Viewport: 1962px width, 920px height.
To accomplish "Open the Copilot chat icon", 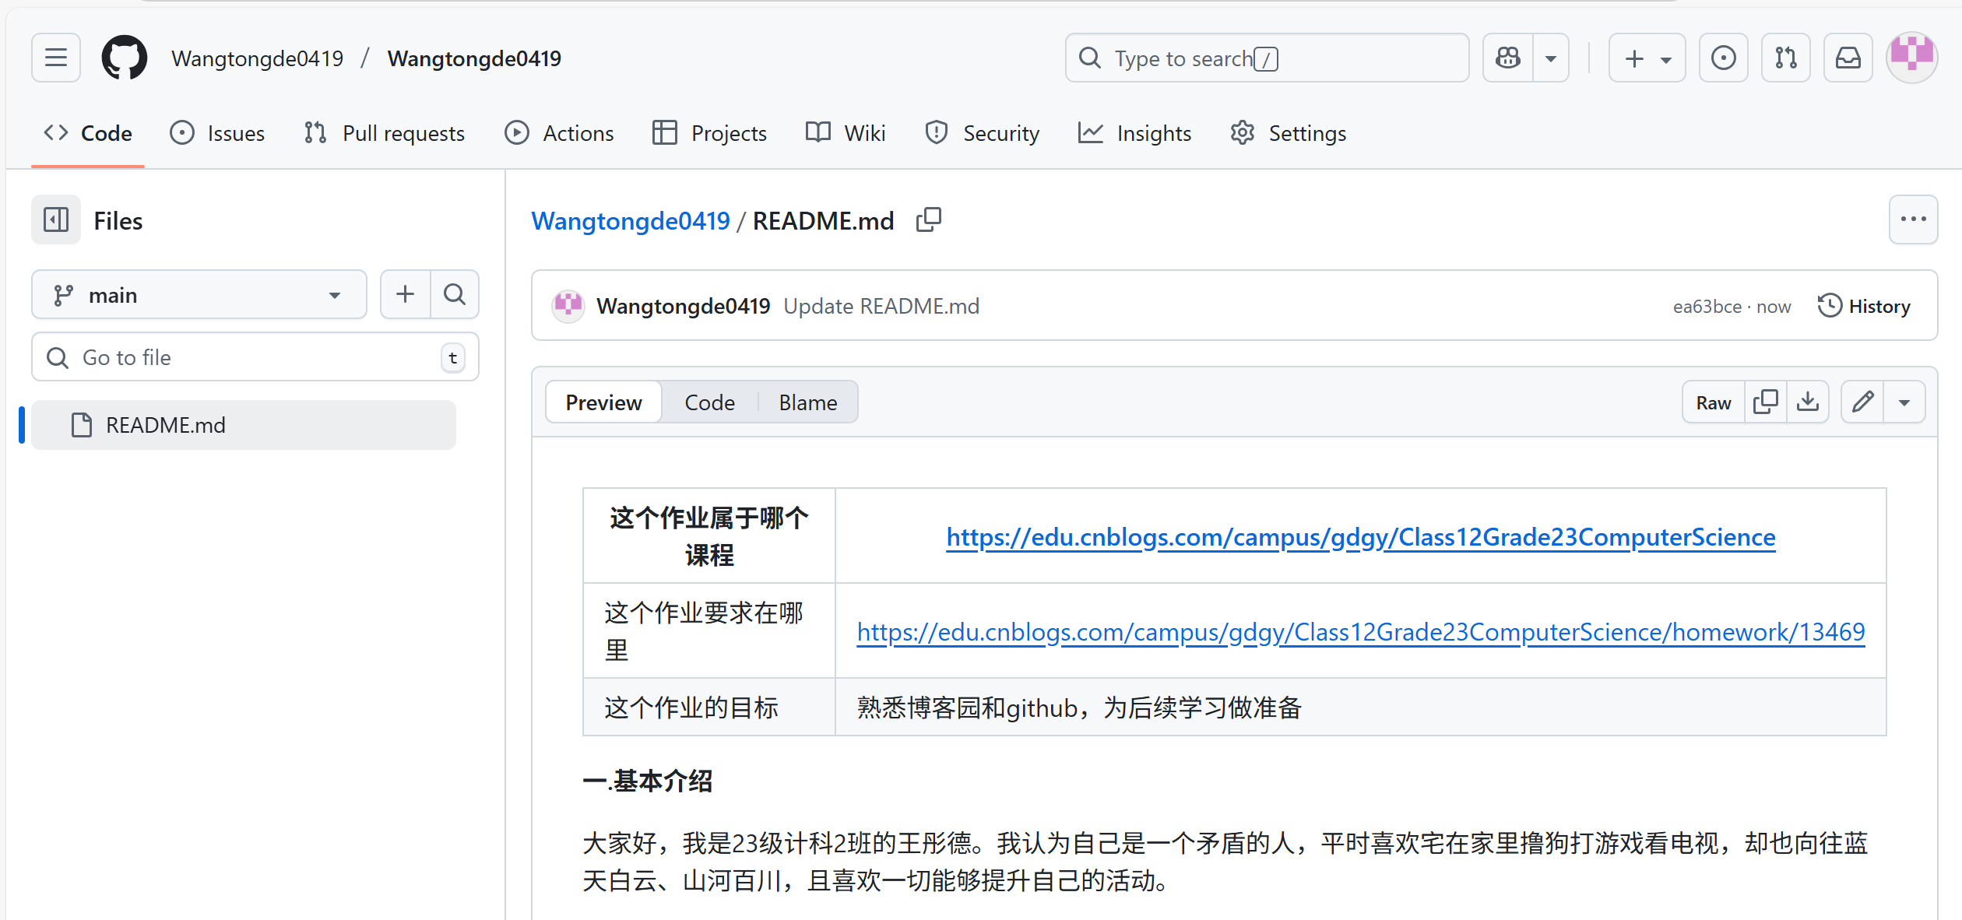I will [1508, 58].
